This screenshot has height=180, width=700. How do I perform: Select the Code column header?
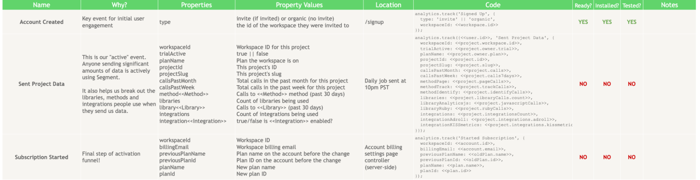pyautogui.click(x=493, y=5)
